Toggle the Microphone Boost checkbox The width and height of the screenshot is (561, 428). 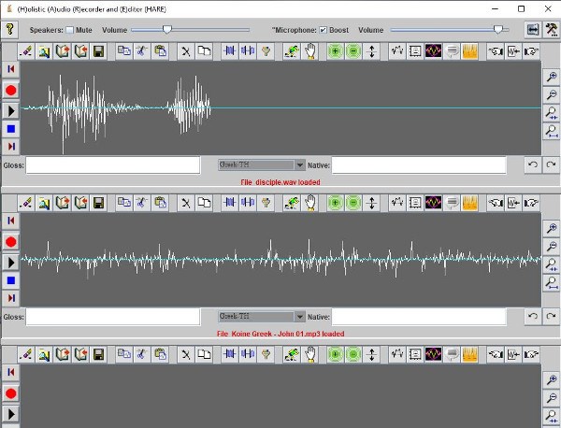(x=324, y=30)
